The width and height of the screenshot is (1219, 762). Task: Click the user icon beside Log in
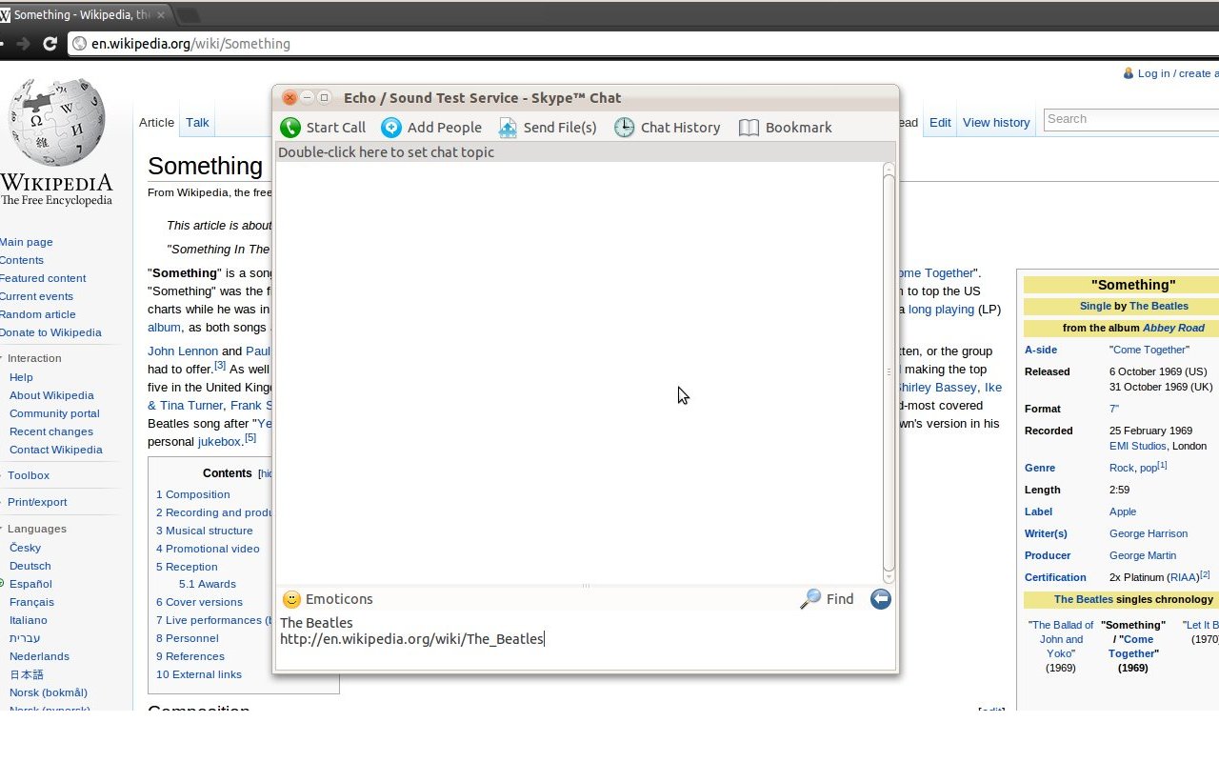(1129, 73)
